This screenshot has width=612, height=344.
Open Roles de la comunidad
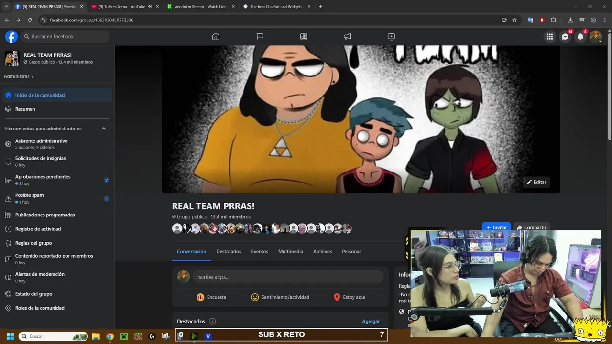(57, 308)
